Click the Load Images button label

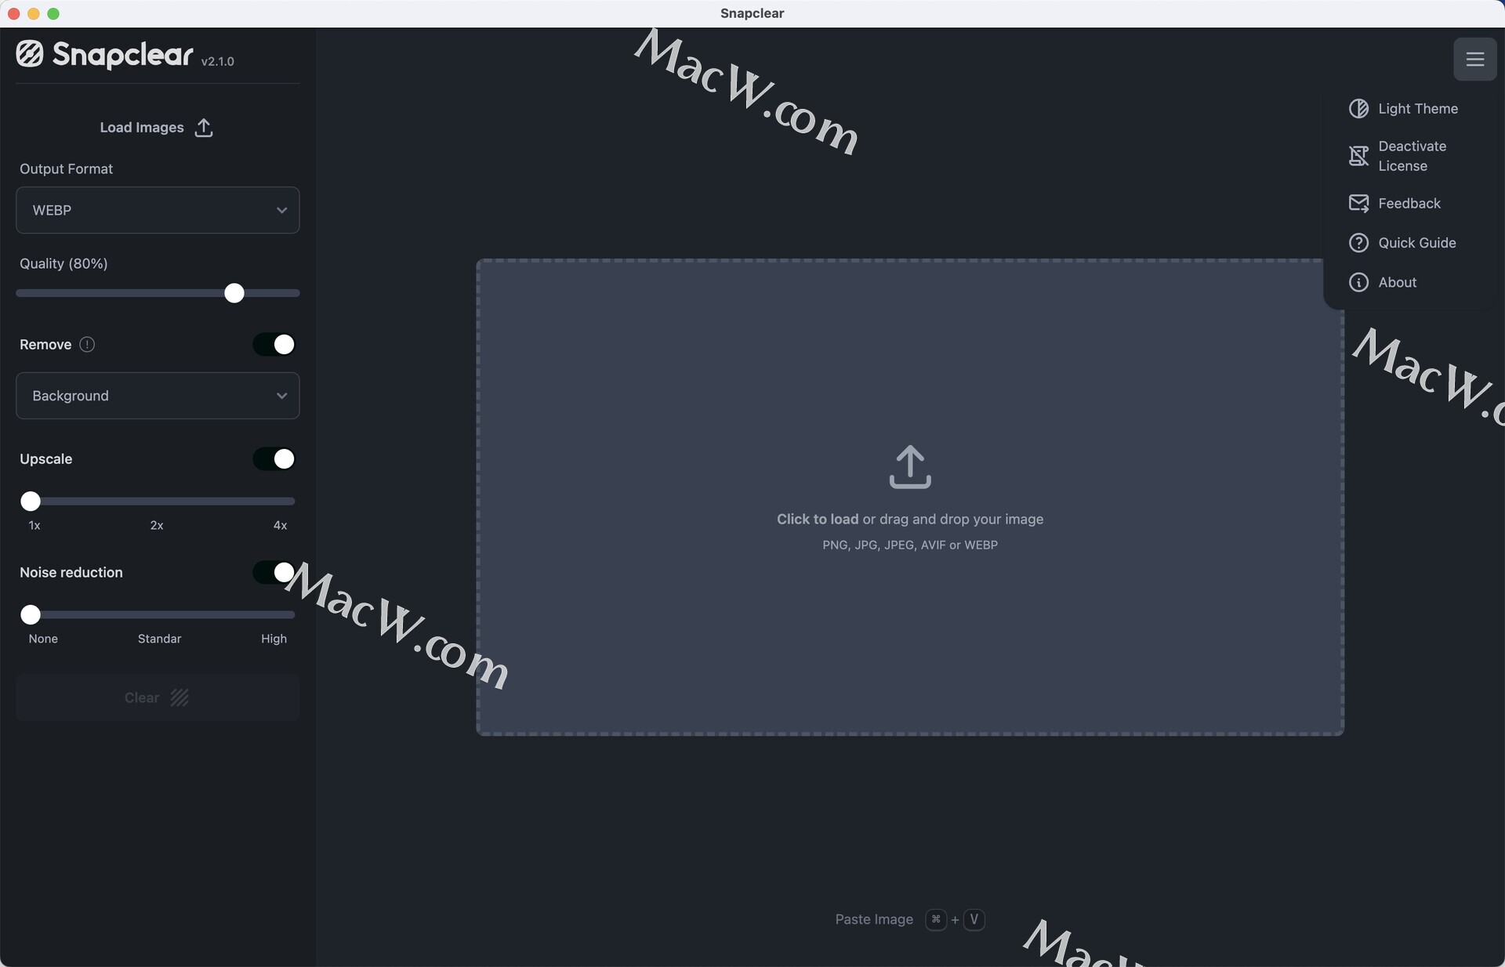click(x=142, y=128)
